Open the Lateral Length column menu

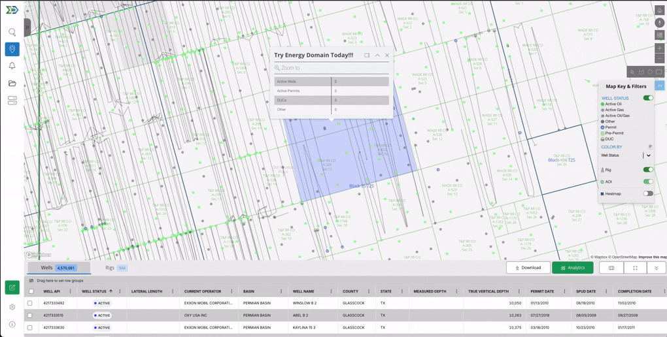point(173,291)
